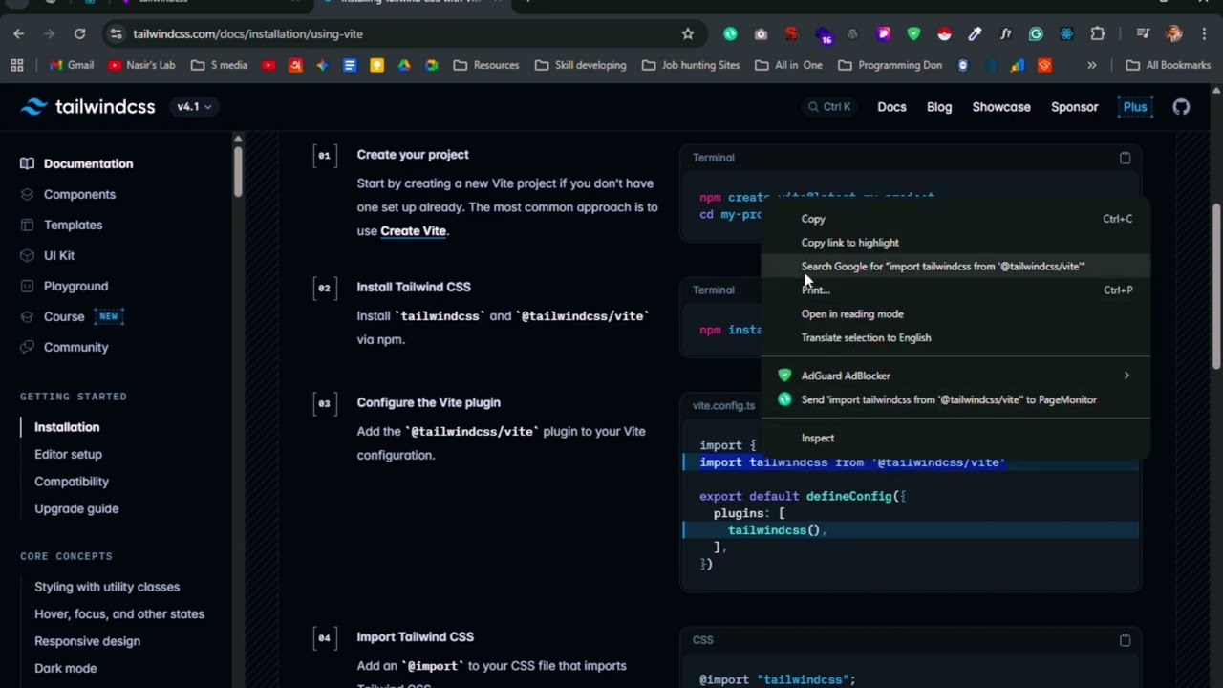Copy code from the Create project Terminal block
The width and height of the screenshot is (1223, 688).
(x=1125, y=158)
